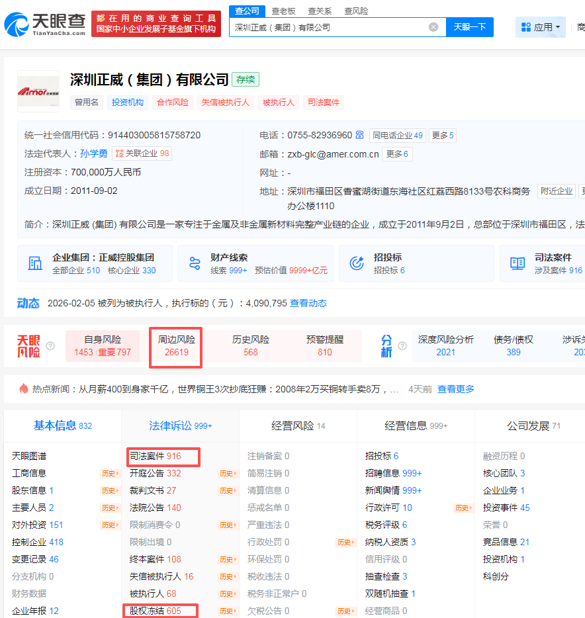This screenshot has width=585, height=618.
Task: Open 股权冻结 605 entry
Action: tap(156, 611)
